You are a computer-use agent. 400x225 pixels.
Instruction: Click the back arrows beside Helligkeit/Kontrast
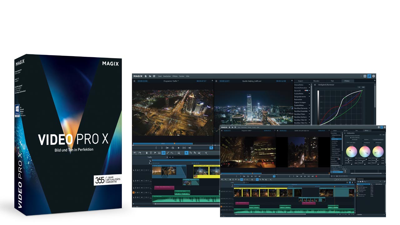(x=315, y=85)
